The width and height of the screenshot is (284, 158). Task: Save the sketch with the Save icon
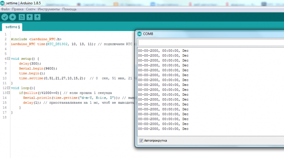tap(37, 17)
